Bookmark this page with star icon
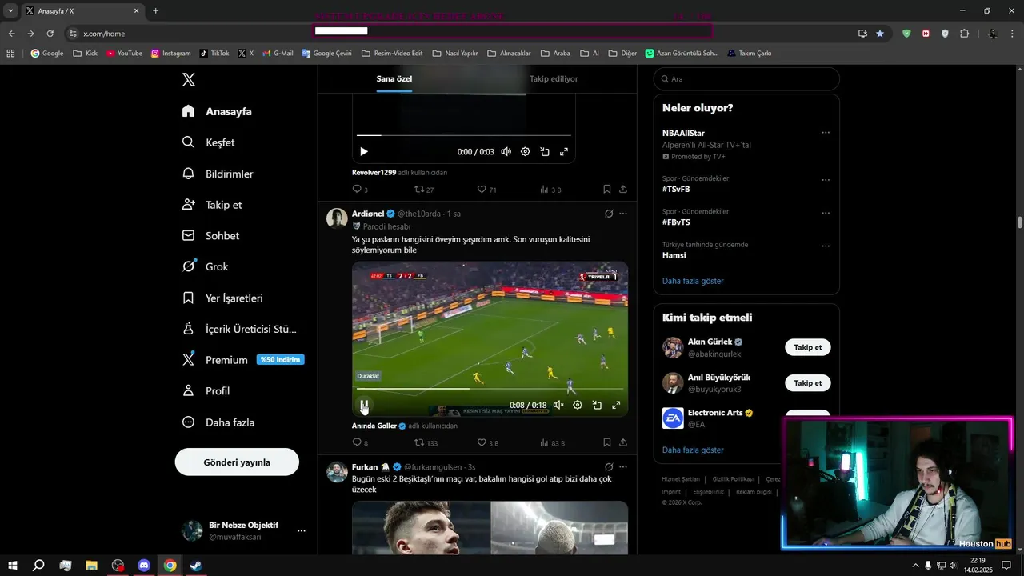The width and height of the screenshot is (1024, 576). [880, 34]
